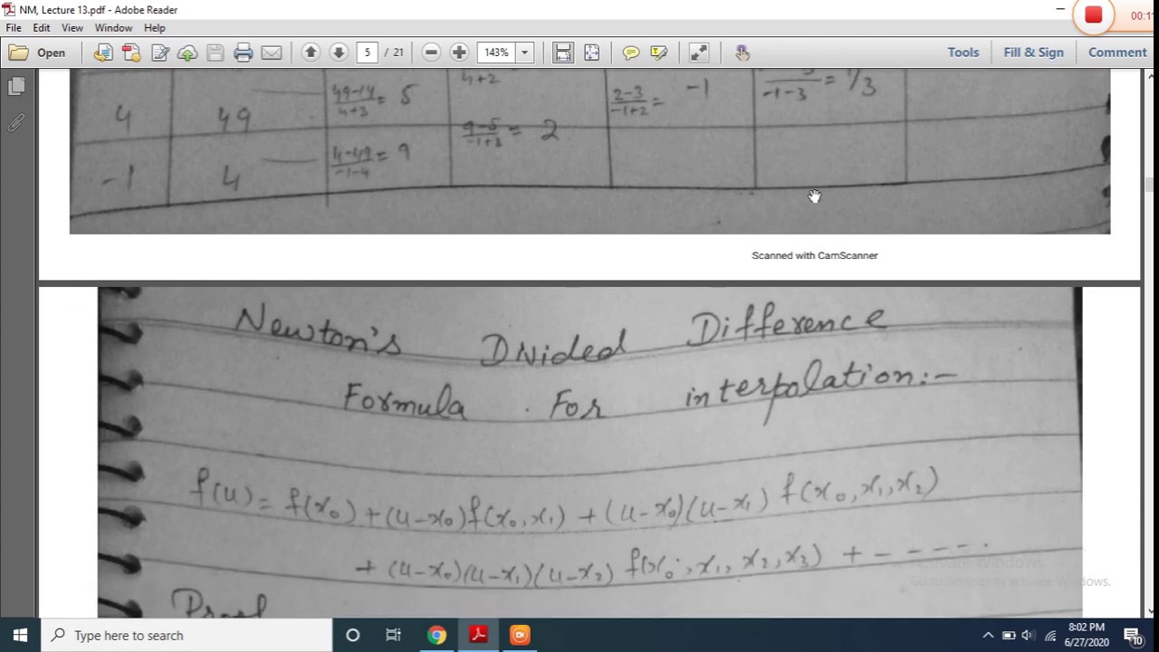The image size is (1159, 652).
Task: Toggle scrolling mode fit-width icon
Action: tap(563, 53)
